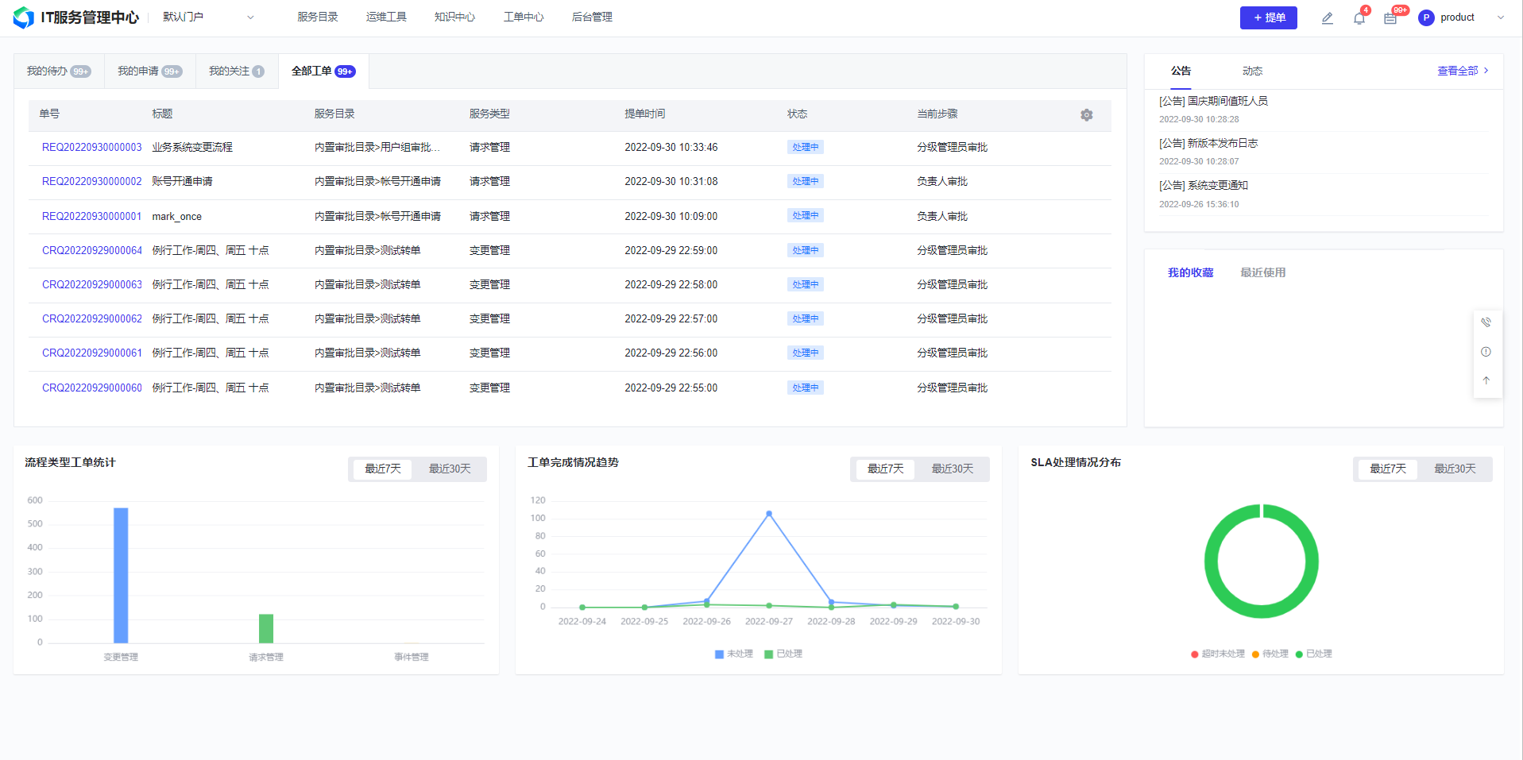Click the exclamation info icon
This screenshot has width=1523, height=760.
click(1486, 352)
